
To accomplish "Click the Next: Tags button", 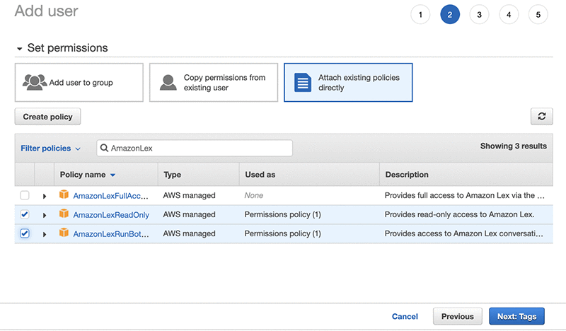I will [x=516, y=316].
